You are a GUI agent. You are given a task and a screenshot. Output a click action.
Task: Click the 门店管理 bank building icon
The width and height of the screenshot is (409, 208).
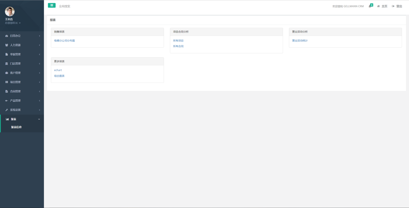point(7,64)
